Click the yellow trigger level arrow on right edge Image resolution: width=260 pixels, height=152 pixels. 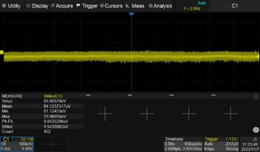tap(258, 57)
